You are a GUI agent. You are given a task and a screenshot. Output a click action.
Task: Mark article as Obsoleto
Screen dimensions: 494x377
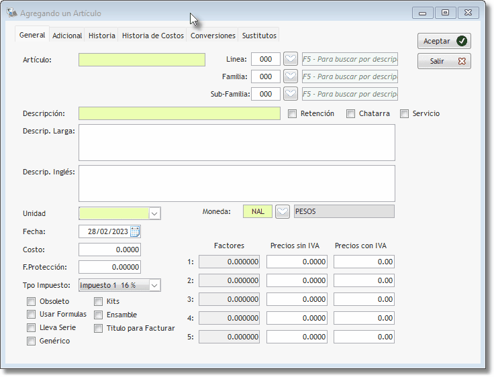tap(31, 302)
